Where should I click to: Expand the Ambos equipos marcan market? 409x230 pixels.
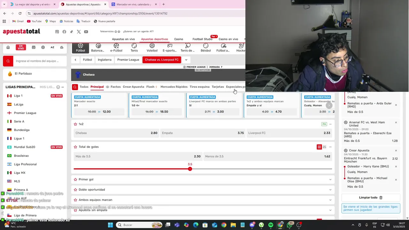click(330, 200)
